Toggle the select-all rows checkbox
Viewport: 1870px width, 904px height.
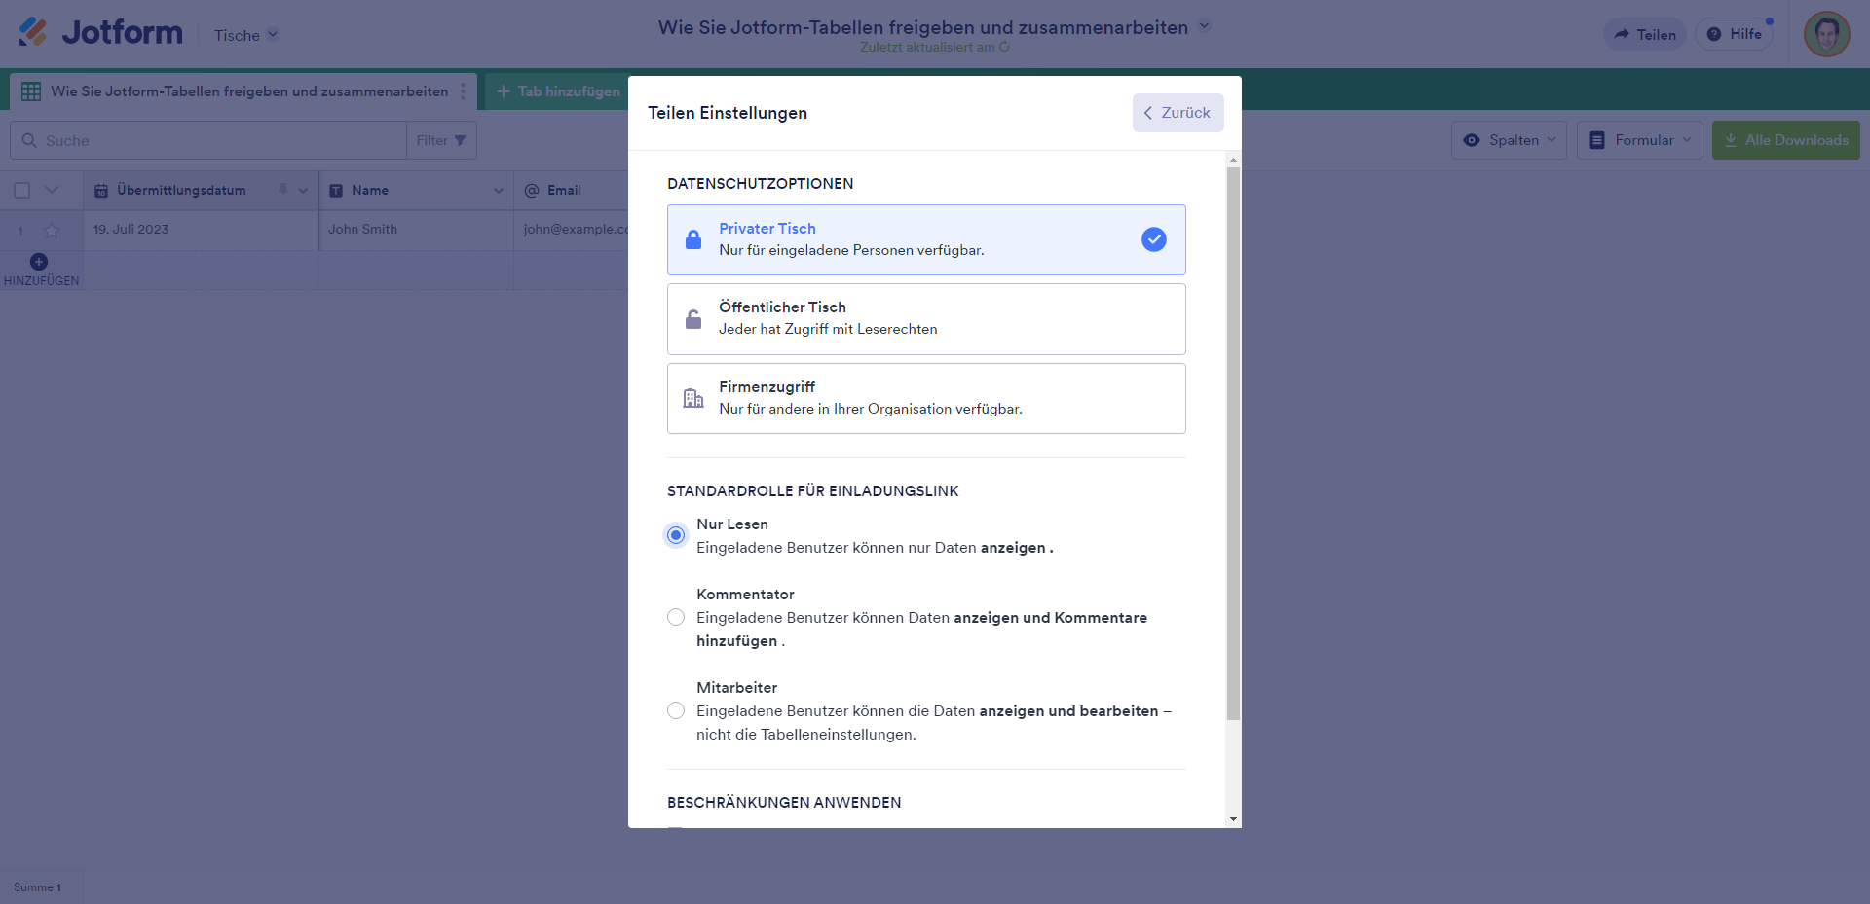(x=22, y=191)
